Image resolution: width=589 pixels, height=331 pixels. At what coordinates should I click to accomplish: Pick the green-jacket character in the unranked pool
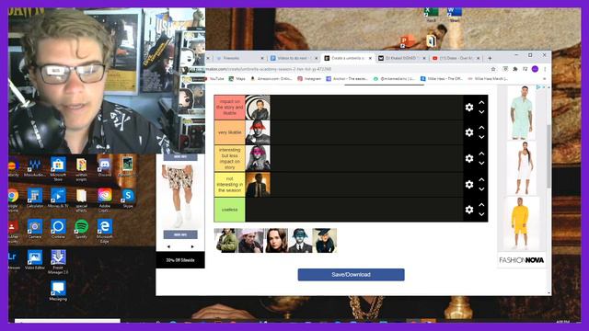226,241
